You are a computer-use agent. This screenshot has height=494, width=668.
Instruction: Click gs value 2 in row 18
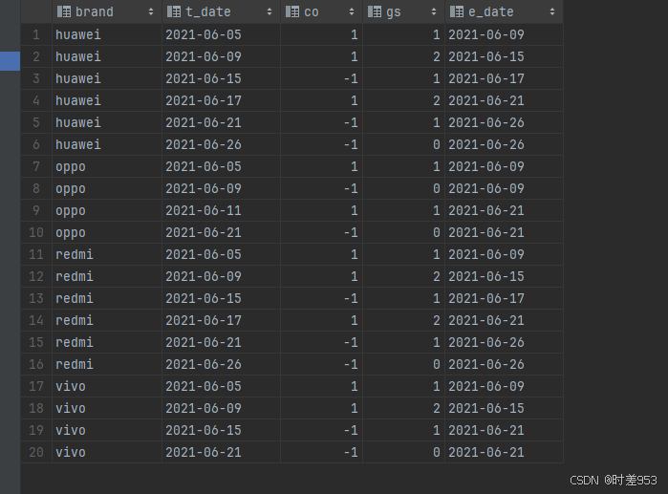point(404,408)
